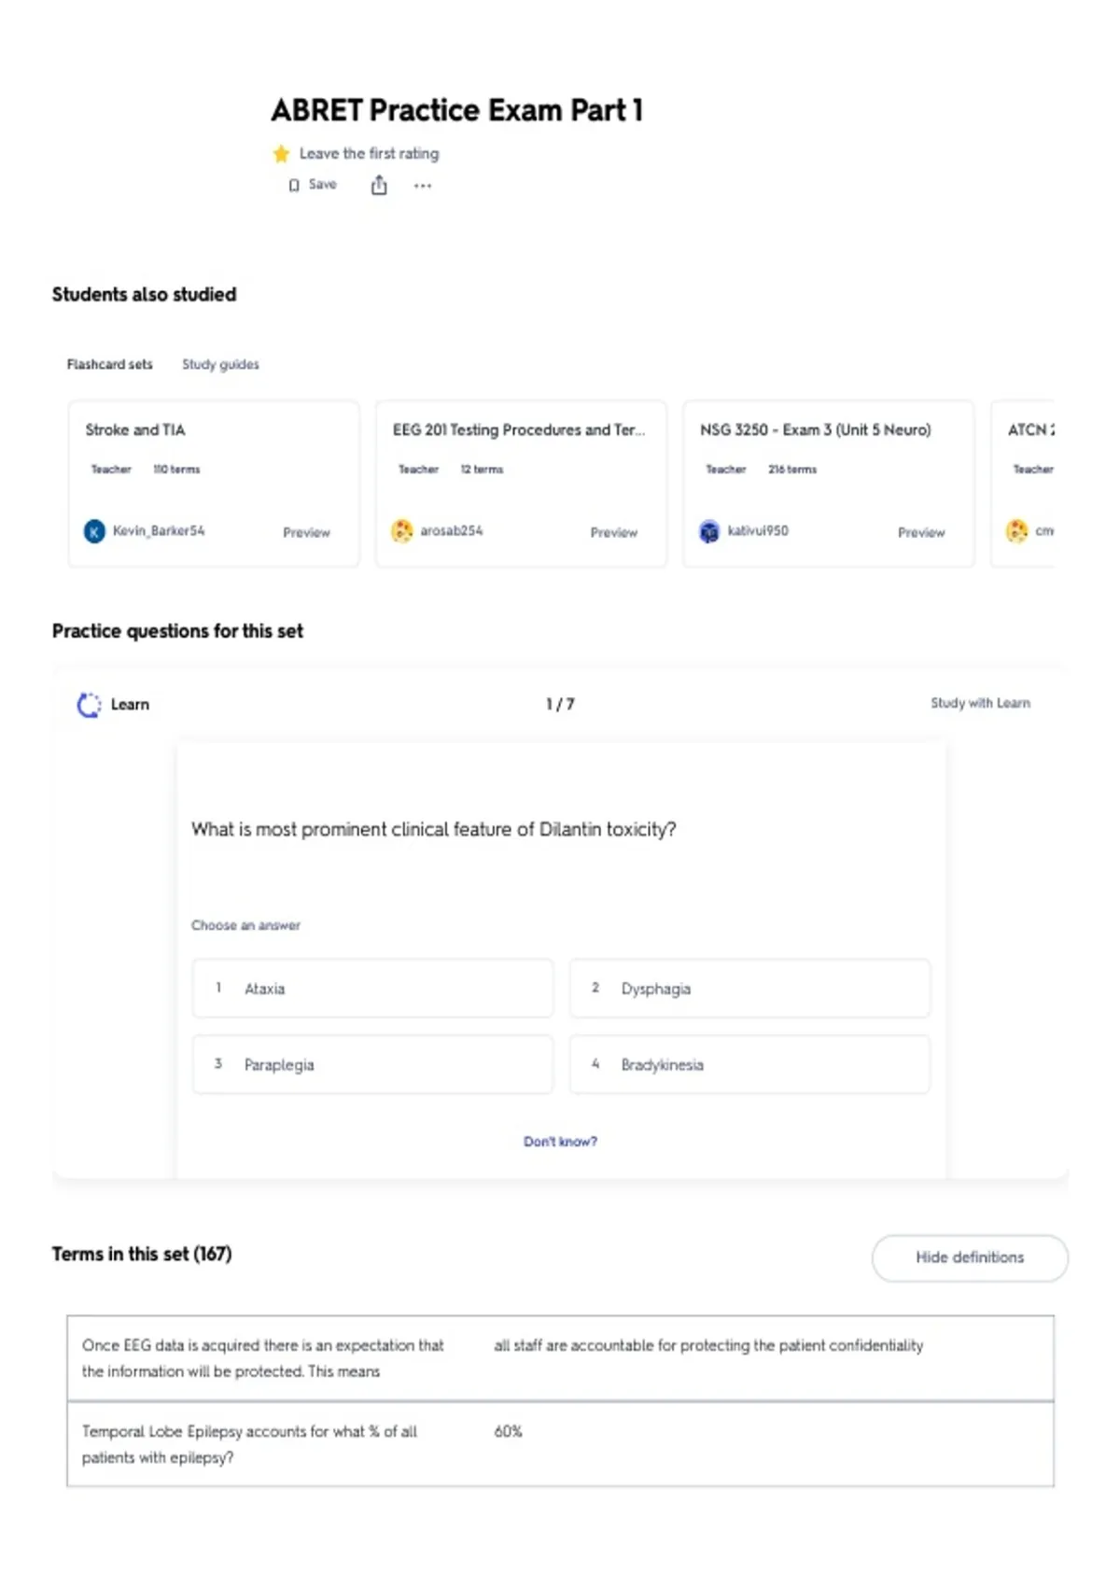Screen dimensions: 1120x1587
Task: Click the Learn mode icon
Action: (x=89, y=705)
